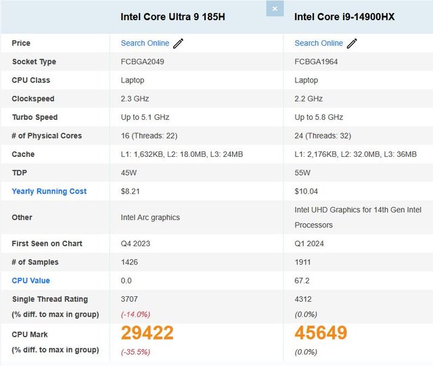Screen dimensions: 433x366
Task: Click the 67.2 CPU value figure
Action: tap(302, 281)
